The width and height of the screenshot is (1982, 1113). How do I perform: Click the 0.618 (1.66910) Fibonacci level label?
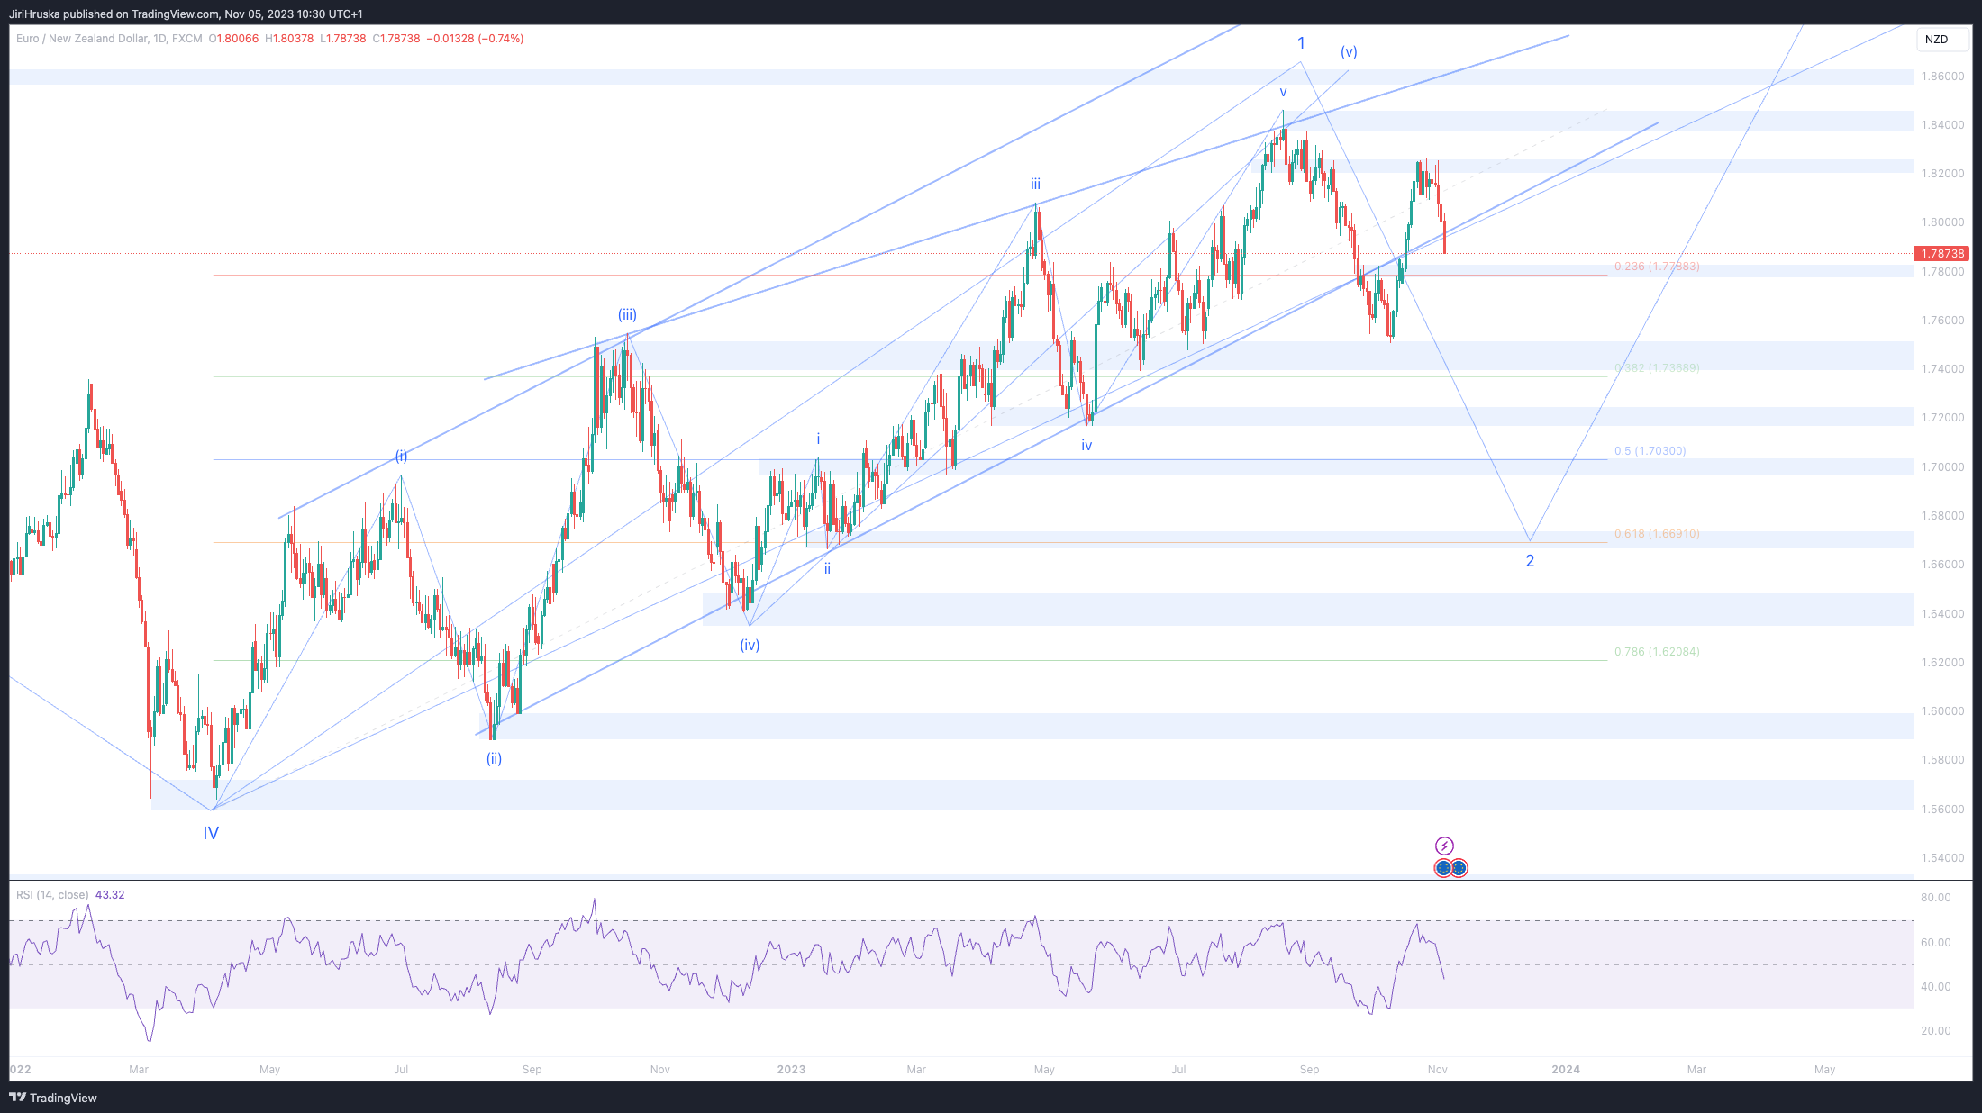tap(1656, 534)
